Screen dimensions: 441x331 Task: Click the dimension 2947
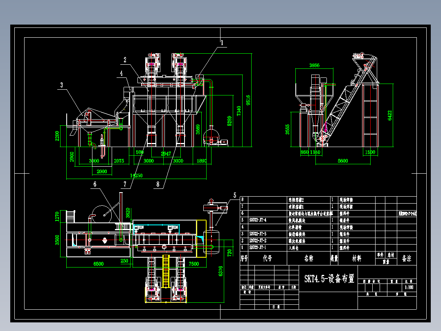[166, 154]
